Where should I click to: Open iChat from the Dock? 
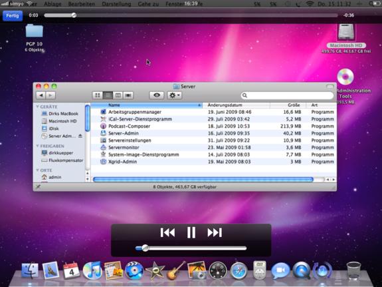[x=280, y=270]
